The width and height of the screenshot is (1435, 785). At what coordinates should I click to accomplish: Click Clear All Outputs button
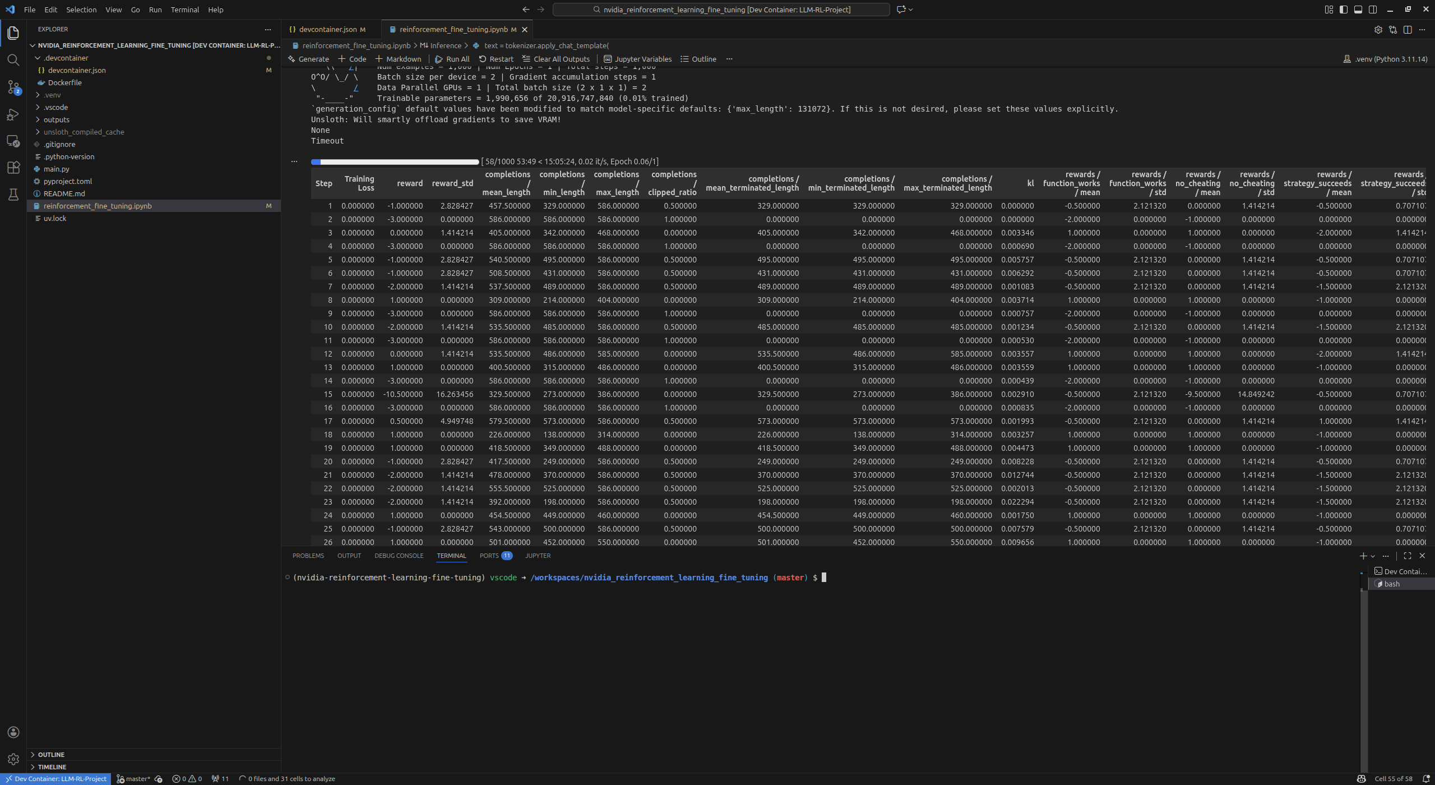(556, 59)
